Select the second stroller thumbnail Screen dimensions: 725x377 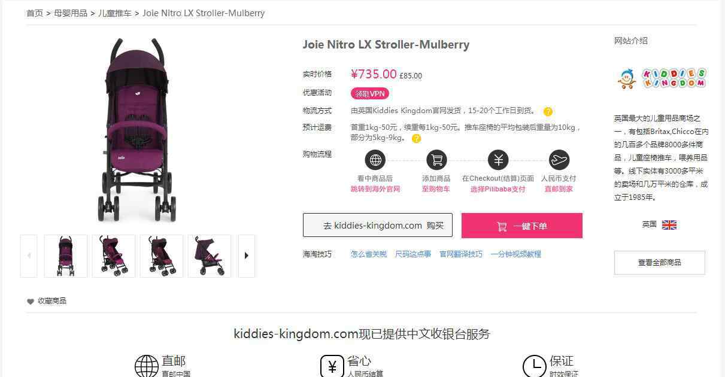[x=114, y=256]
